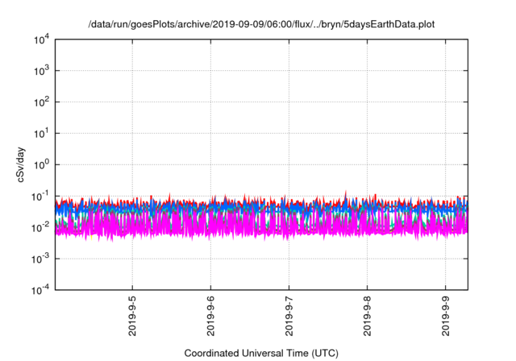Click the 10^-3 y-axis tick label

click(40, 259)
